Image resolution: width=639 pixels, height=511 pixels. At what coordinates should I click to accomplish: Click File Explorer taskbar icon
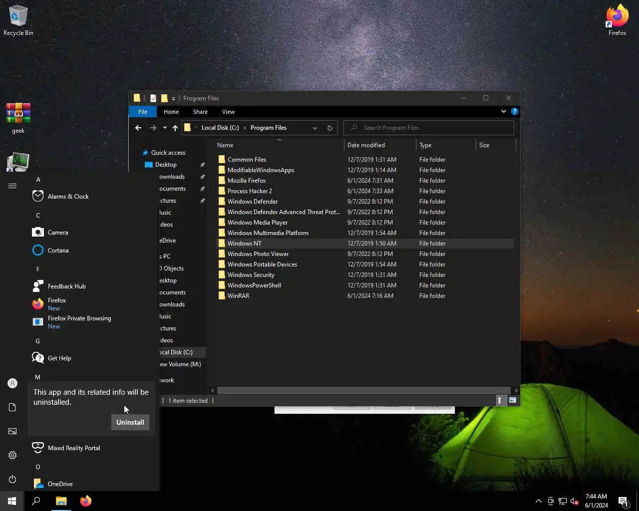point(61,501)
